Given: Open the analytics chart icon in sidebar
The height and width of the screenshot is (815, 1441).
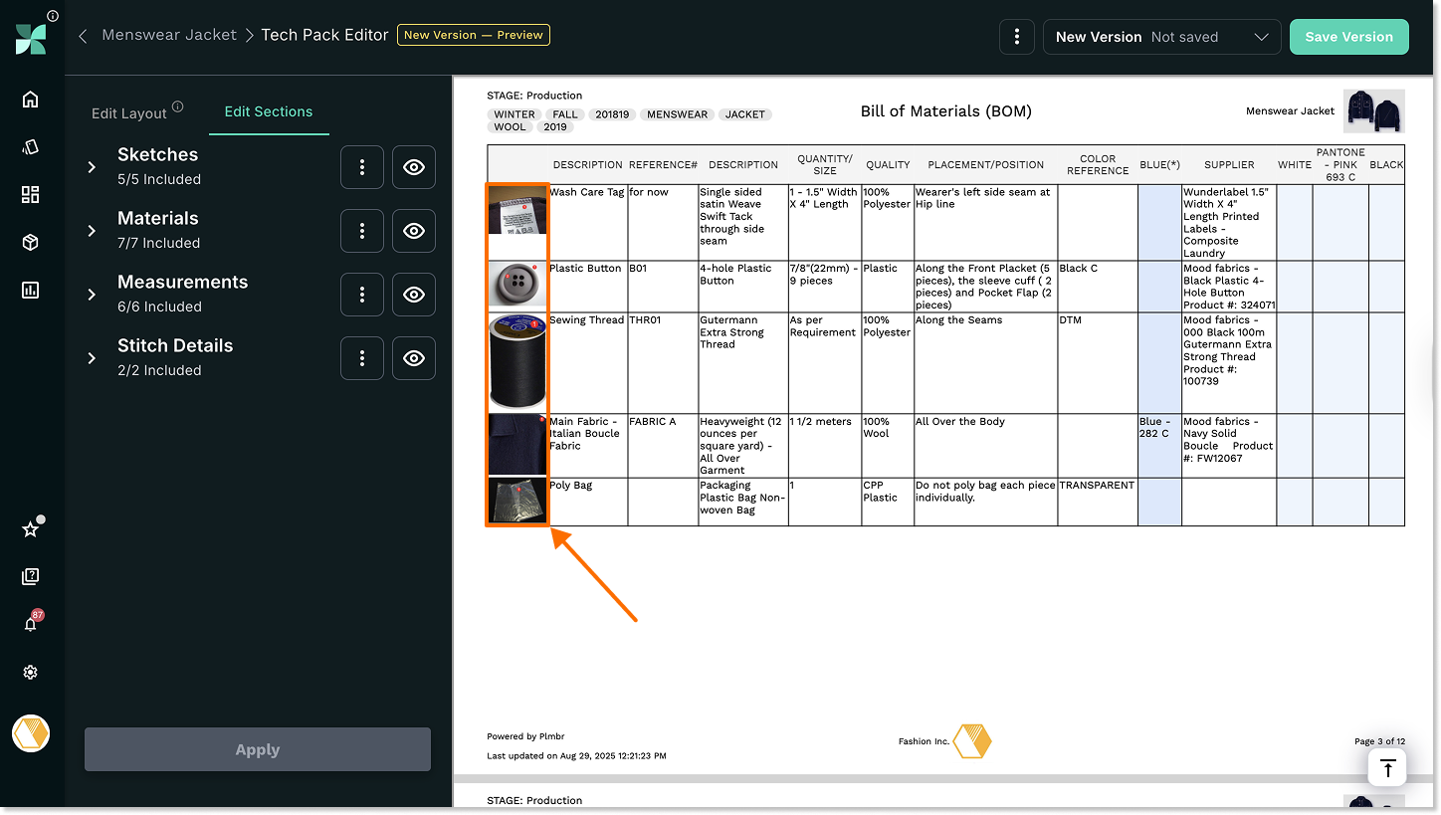Looking at the screenshot, I should point(30,290).
